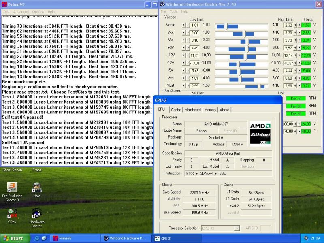The image size is (324, 243).
Task: Switch to the Mainboard tab in CPU-Z
Action: tap(193, 110)
